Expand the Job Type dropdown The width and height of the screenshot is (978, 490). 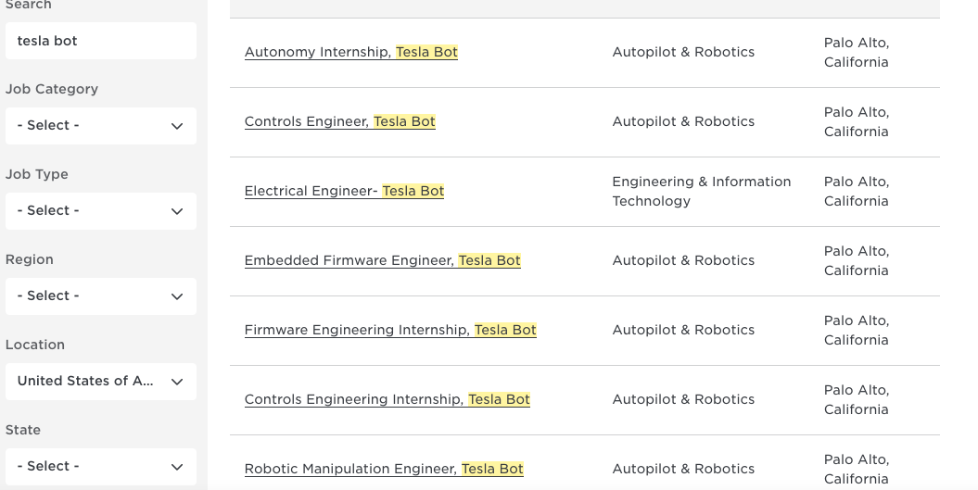(x=101, y=211)
